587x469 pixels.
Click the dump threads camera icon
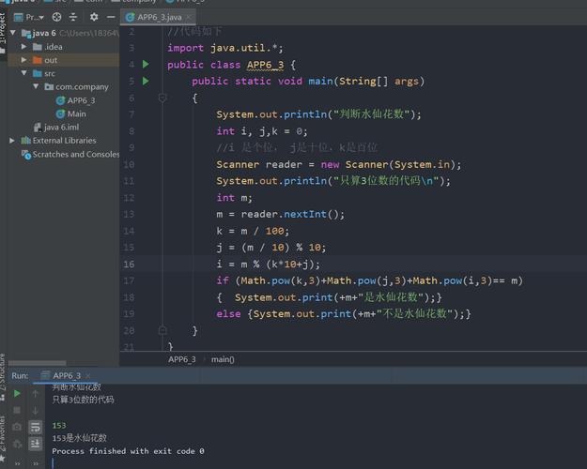pos(17,427)
